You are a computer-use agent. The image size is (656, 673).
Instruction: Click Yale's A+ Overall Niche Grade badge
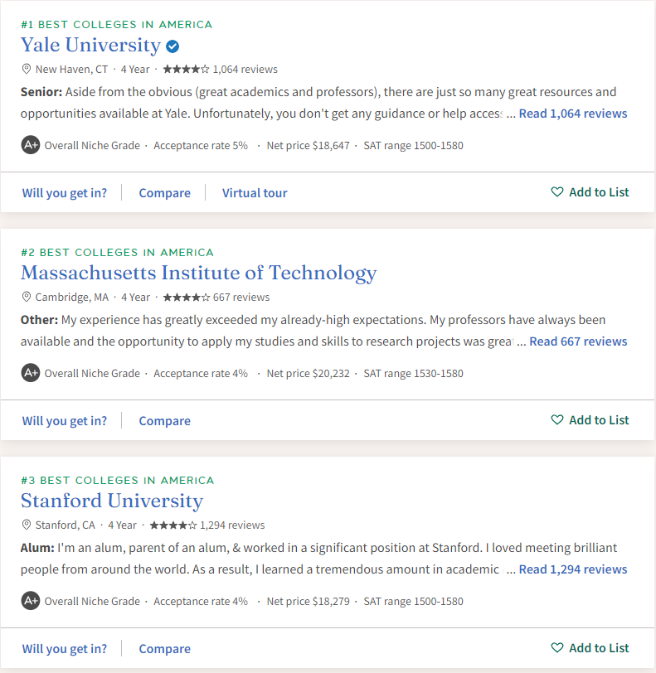click(31, 145)
